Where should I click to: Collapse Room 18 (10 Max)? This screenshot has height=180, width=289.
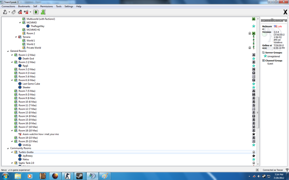coord(12,130)
